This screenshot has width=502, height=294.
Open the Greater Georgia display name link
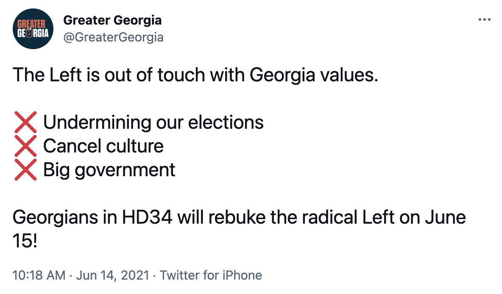(112, 20)
